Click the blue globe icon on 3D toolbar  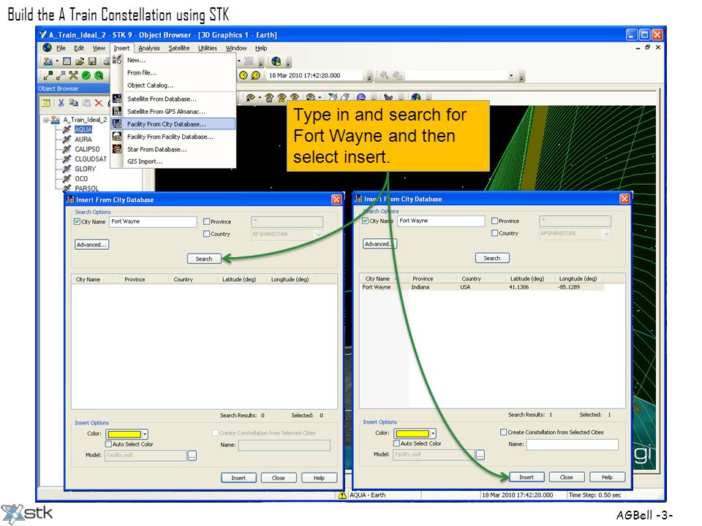point(361,97)
